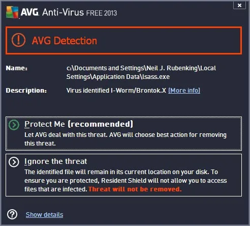250x226 pixels.
Task: Open help via the question mark icon
Action: pyautogui.click(x=12, y=214)
